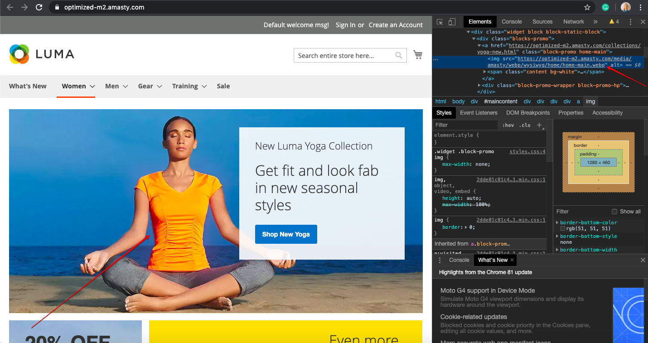Collapse the widget block-static-block div node
This screenshot has width=648, height=343.
(469, 32)
